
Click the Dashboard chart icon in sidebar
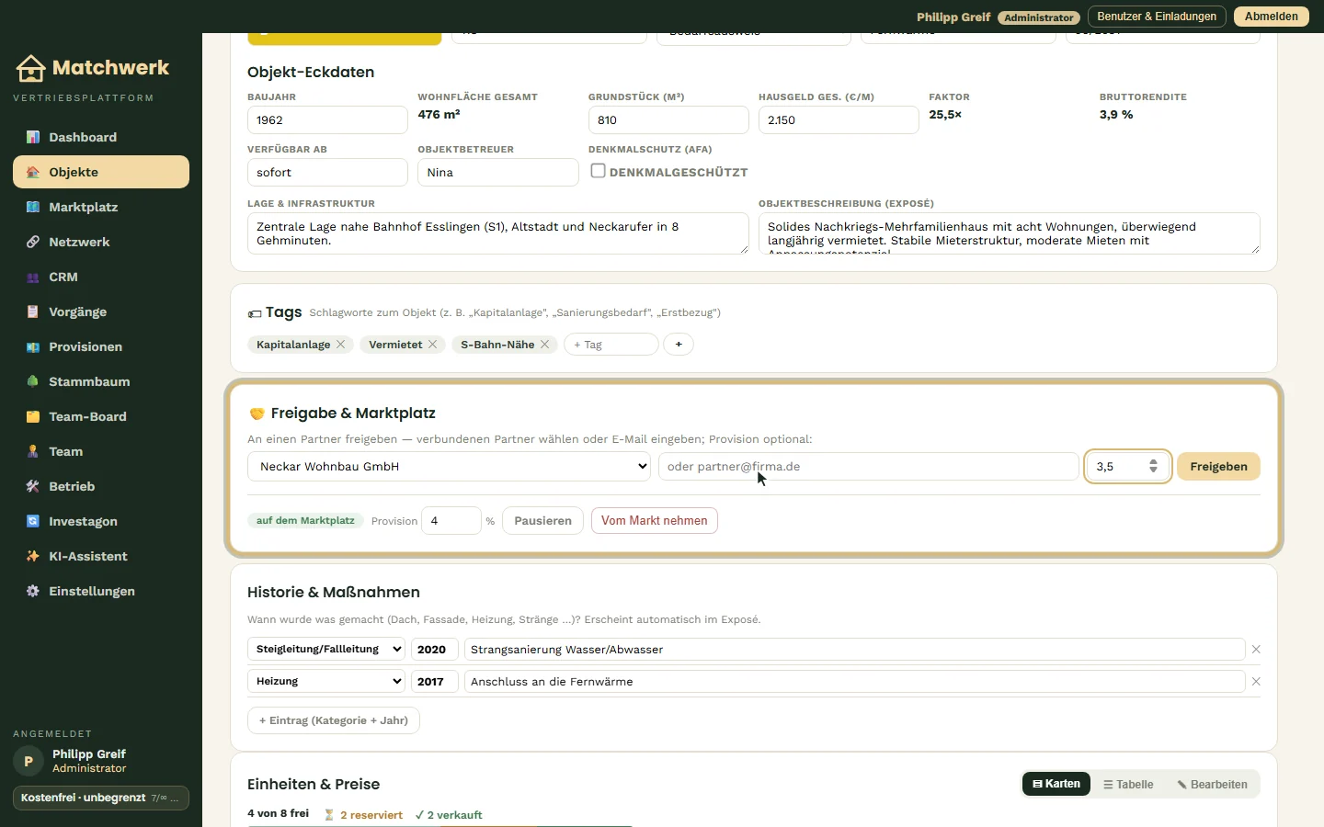[33, 137]
